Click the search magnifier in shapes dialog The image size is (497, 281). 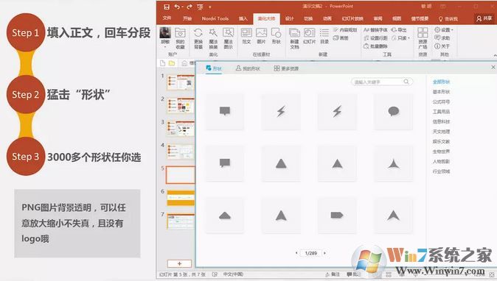click(406, 82)
